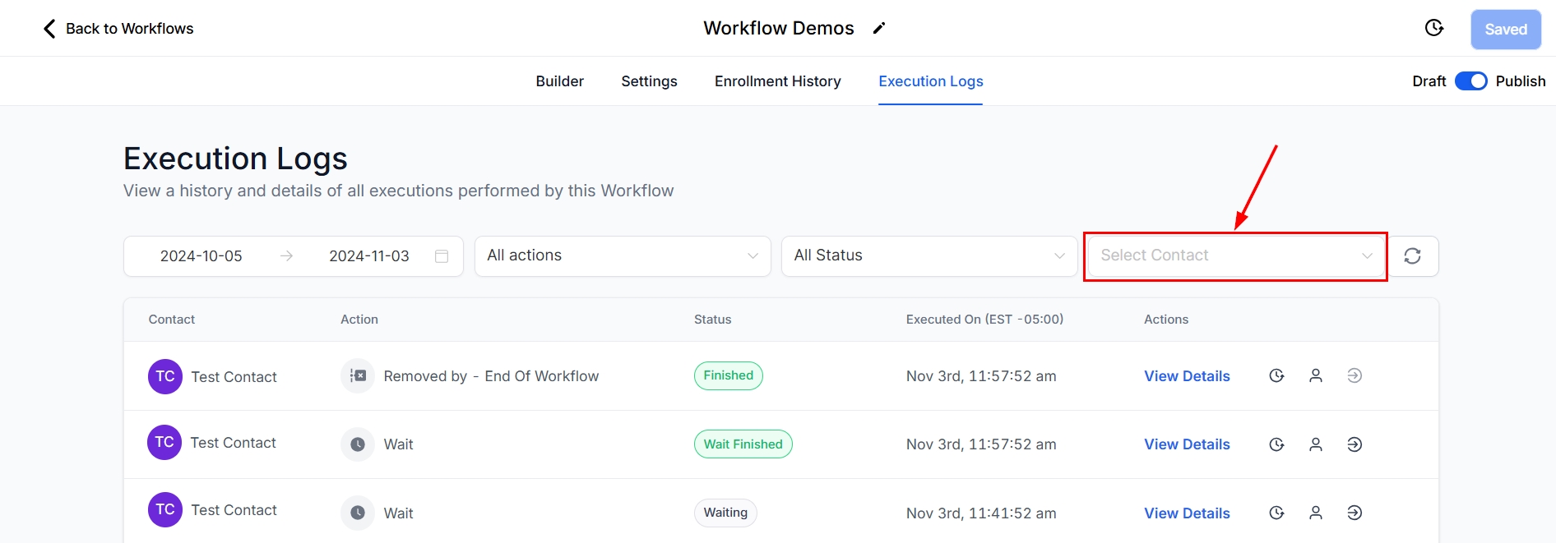Open the Settings tab
This screenshot has height=543, width=1556.
pyautogui.click(x=649, y=81)
